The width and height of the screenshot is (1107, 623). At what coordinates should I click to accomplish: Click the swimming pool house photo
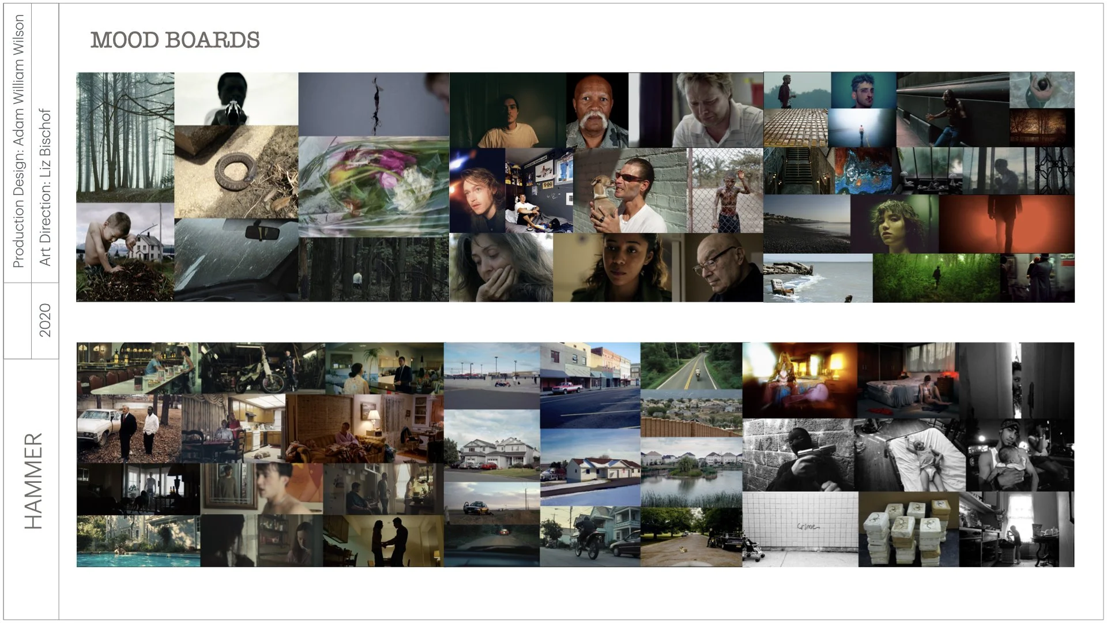pos(138,541)
